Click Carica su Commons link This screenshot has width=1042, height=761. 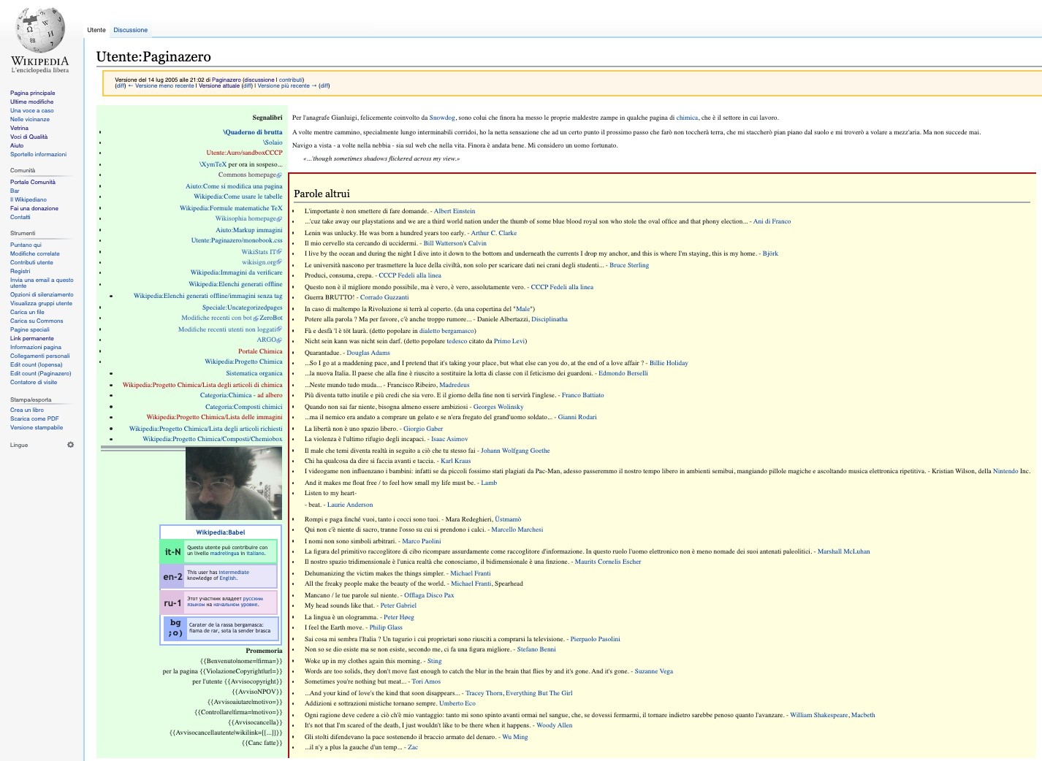37,321
